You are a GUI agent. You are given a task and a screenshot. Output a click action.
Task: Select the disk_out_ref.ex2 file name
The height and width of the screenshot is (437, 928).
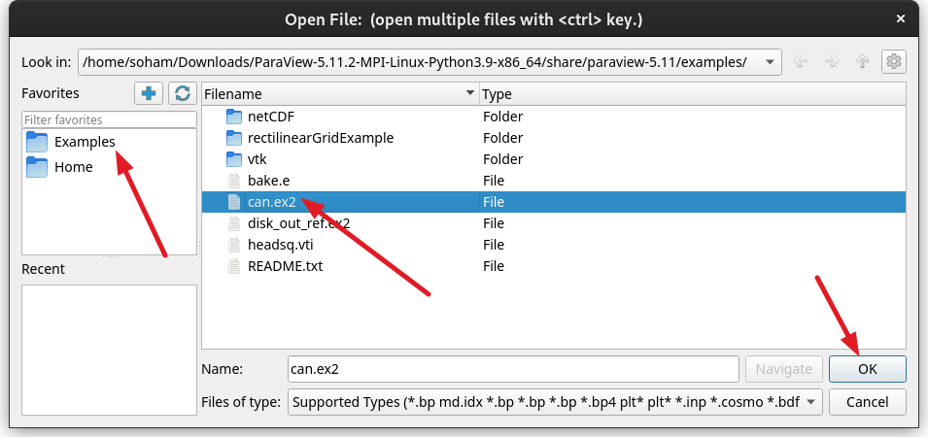point(299,223)
